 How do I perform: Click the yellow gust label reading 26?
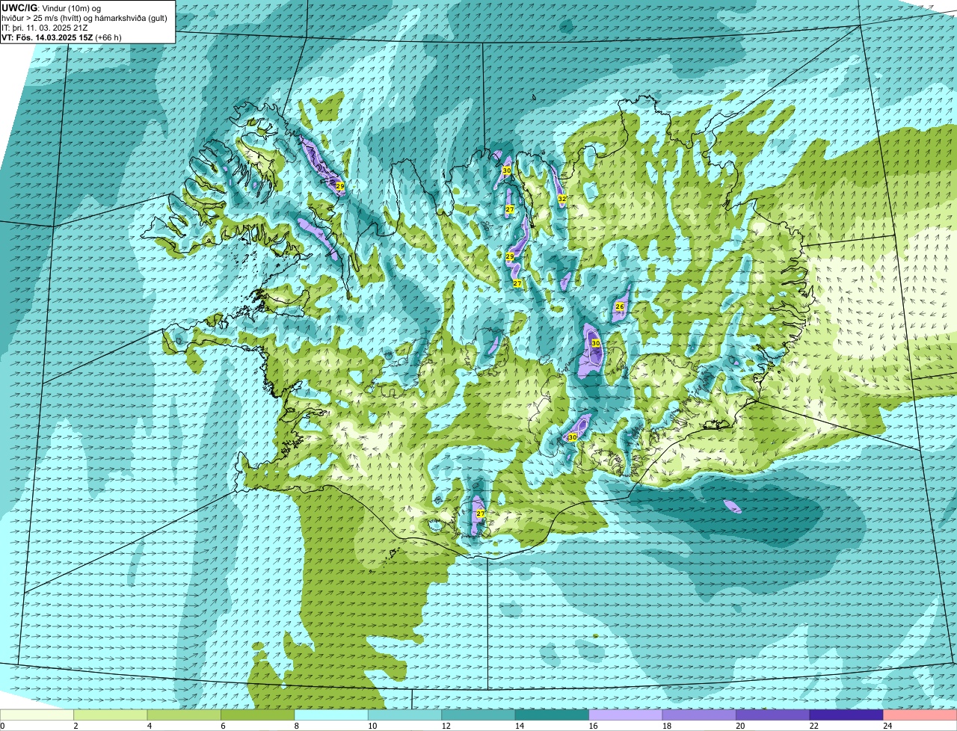click(x=620, y=306)
